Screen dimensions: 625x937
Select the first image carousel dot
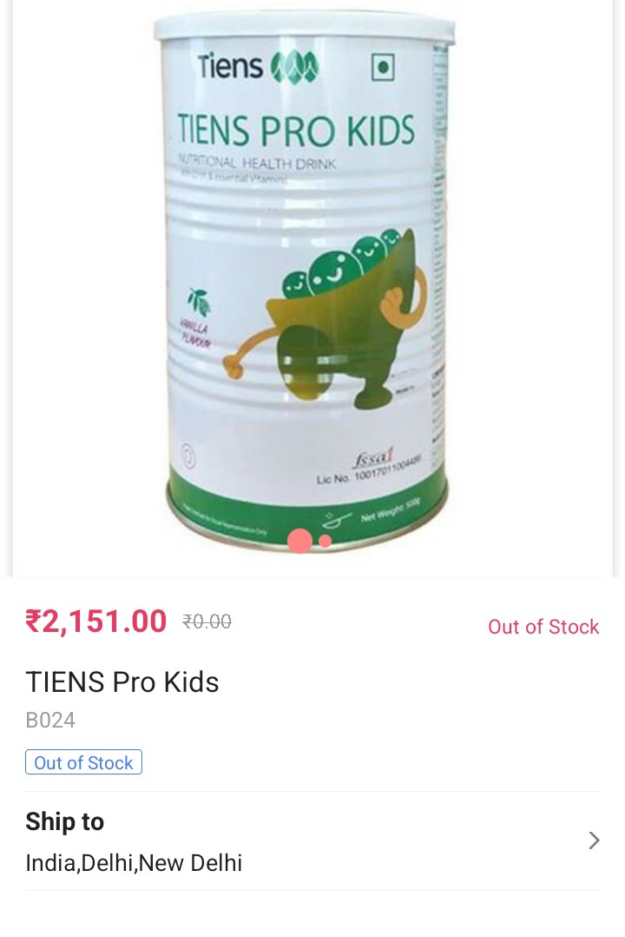pos(299,541)
